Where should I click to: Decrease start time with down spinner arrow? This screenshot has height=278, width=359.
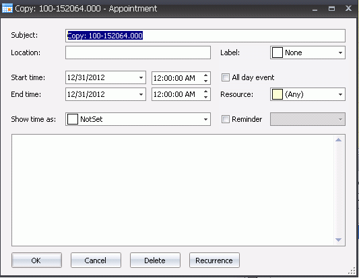(x=205, y=81)
